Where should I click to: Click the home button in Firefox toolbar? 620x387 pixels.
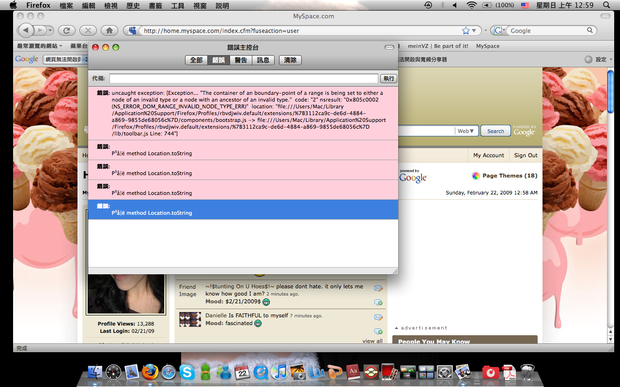pyautogui.click(x=109, y=30)
